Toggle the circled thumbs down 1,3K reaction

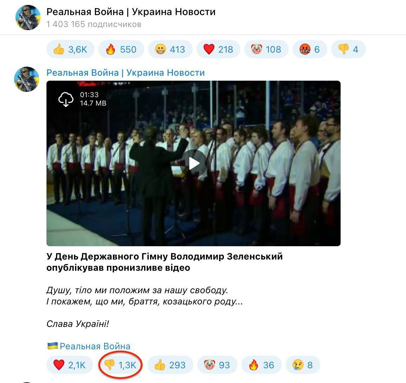(120, 365)
